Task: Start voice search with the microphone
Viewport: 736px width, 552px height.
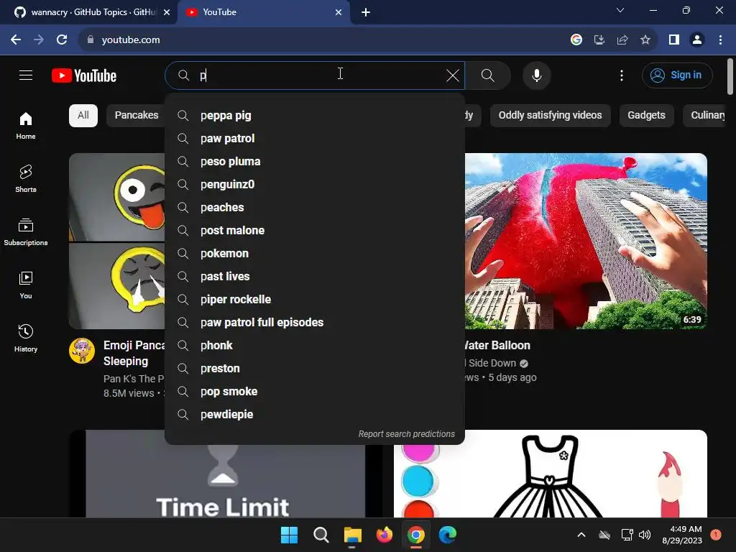Action: (536, 75)
